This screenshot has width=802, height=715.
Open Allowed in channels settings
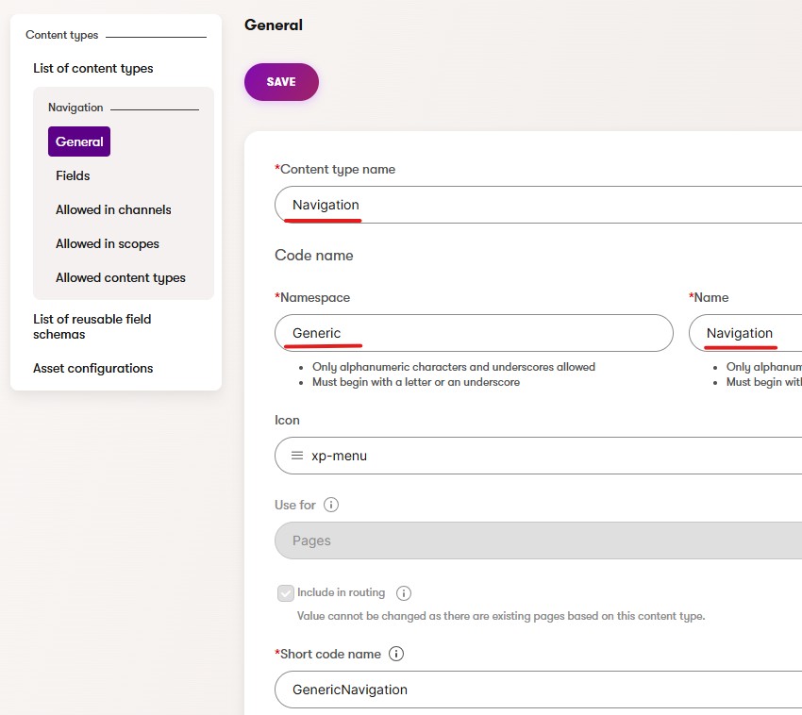[x=113, y=209]
